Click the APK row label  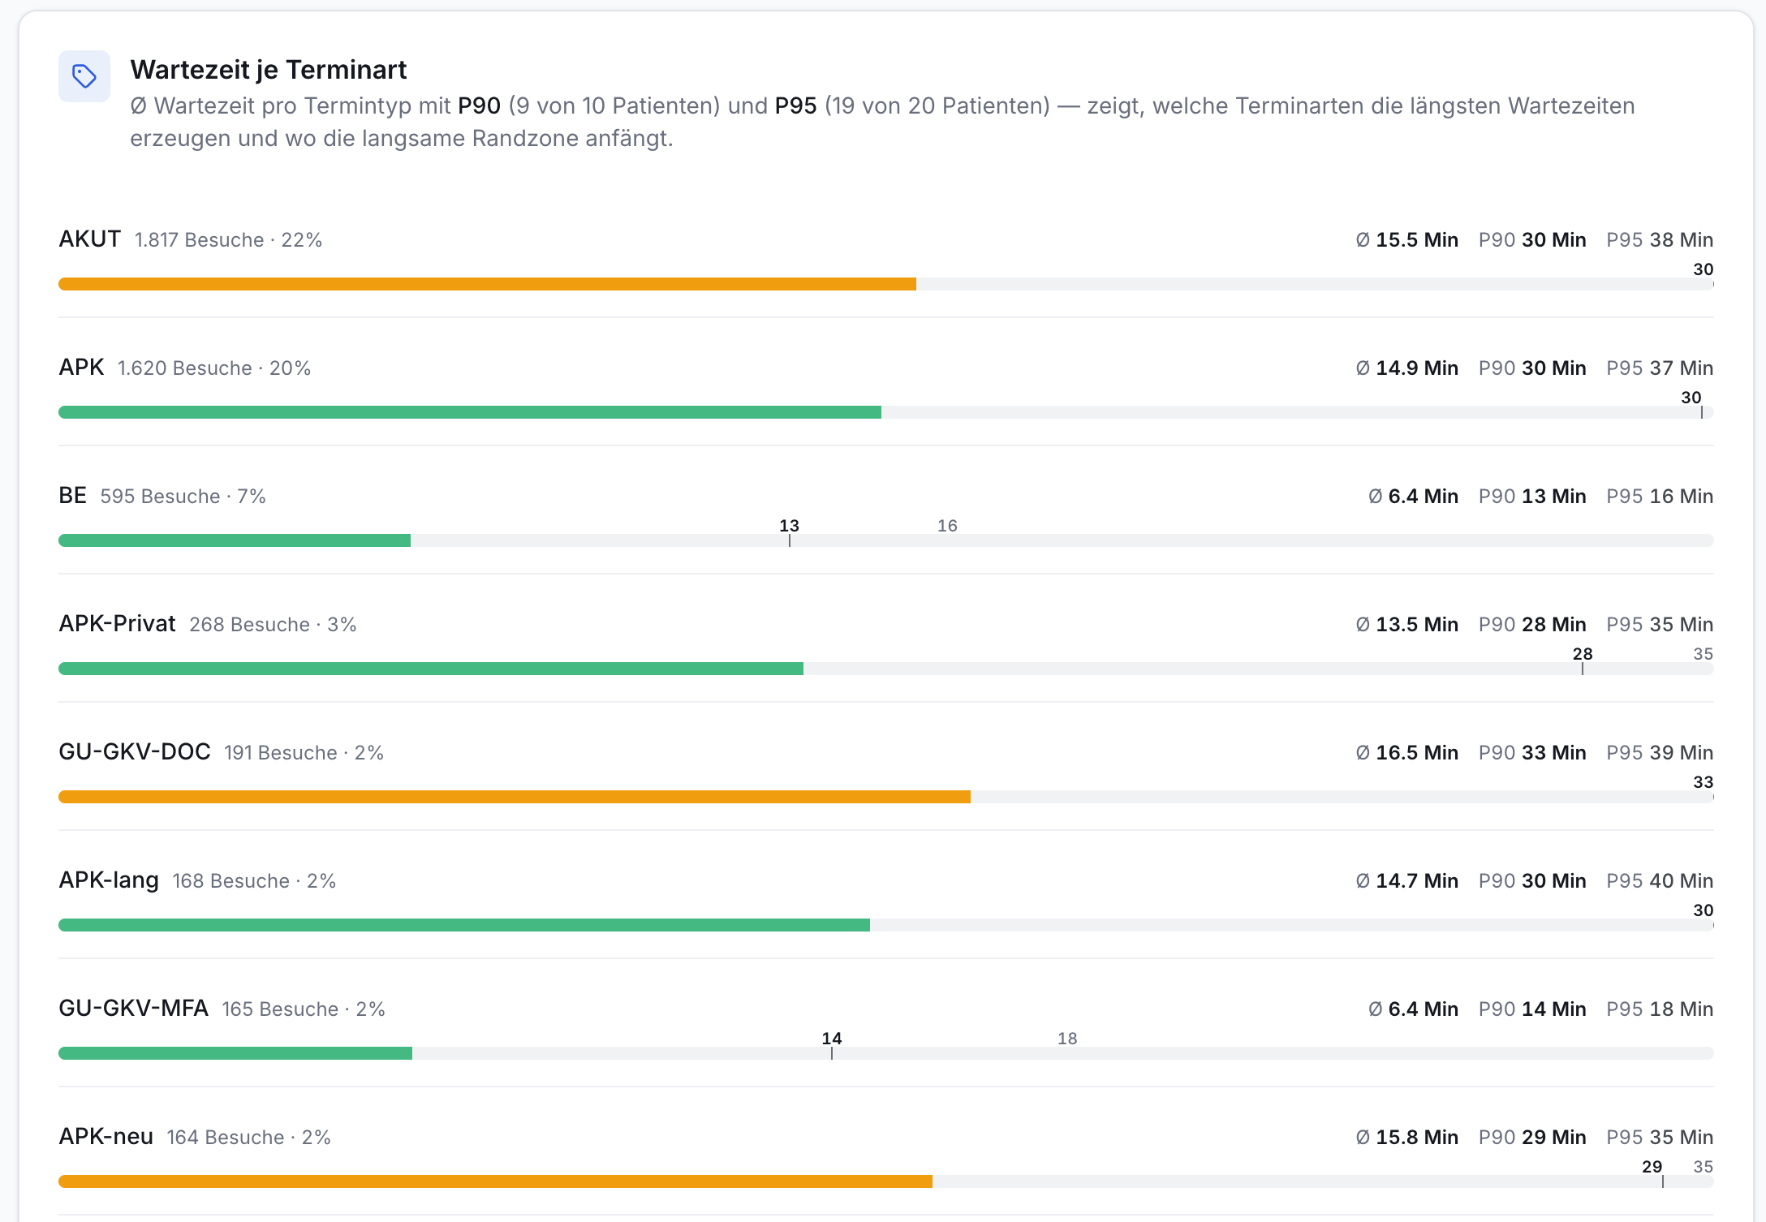pyautogui.click(x=81, y=368)
